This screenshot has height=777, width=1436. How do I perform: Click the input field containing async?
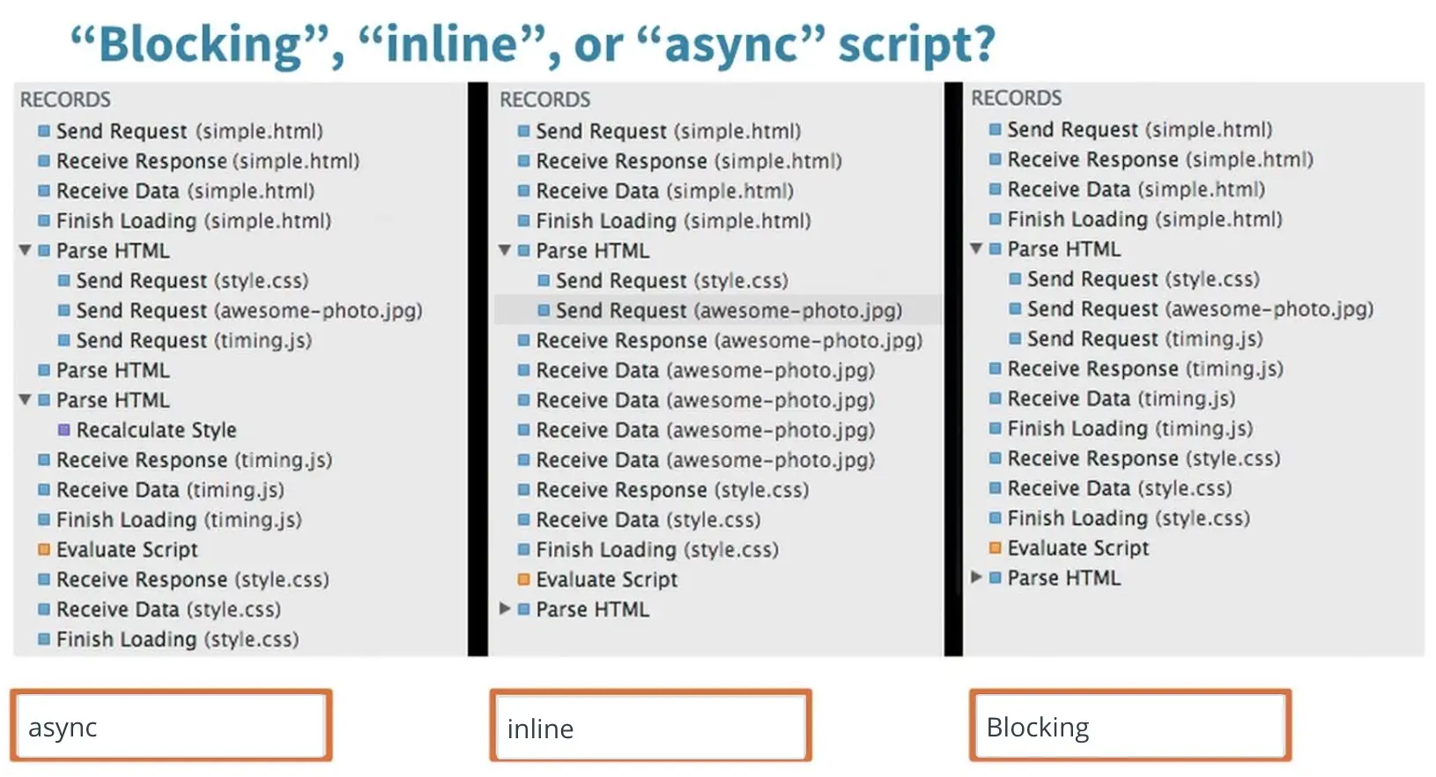point(171,726)
